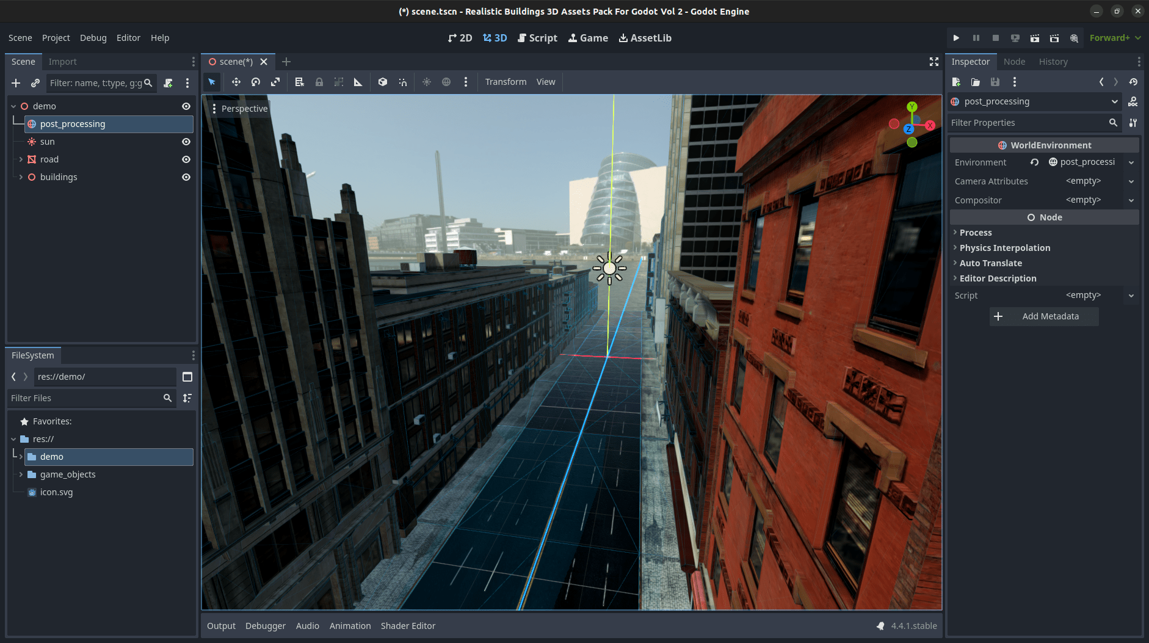Image resolution: width=1149 pixels, height=643 pixels.
Task: Expand the Process section in the Inspector
Action: point(975,233)
